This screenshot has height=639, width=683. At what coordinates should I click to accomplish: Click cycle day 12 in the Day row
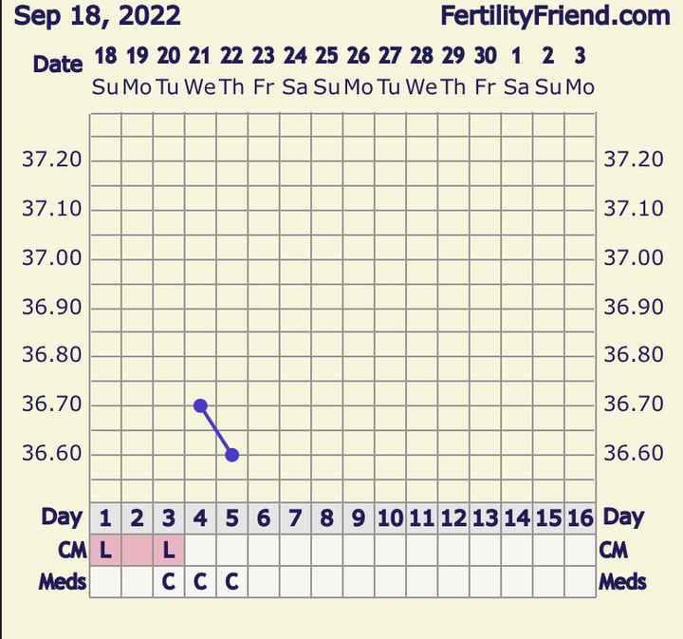click(453, 518)
